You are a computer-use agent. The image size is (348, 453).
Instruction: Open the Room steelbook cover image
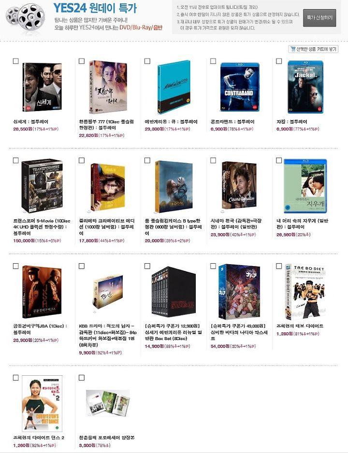tap(174, 186)
